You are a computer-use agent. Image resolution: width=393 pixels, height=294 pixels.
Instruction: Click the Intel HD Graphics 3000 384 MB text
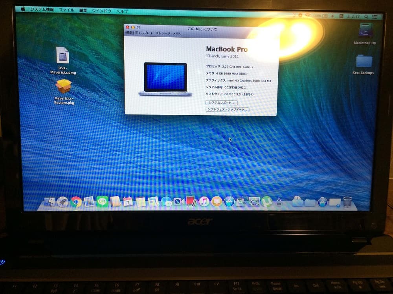point(249,80)
